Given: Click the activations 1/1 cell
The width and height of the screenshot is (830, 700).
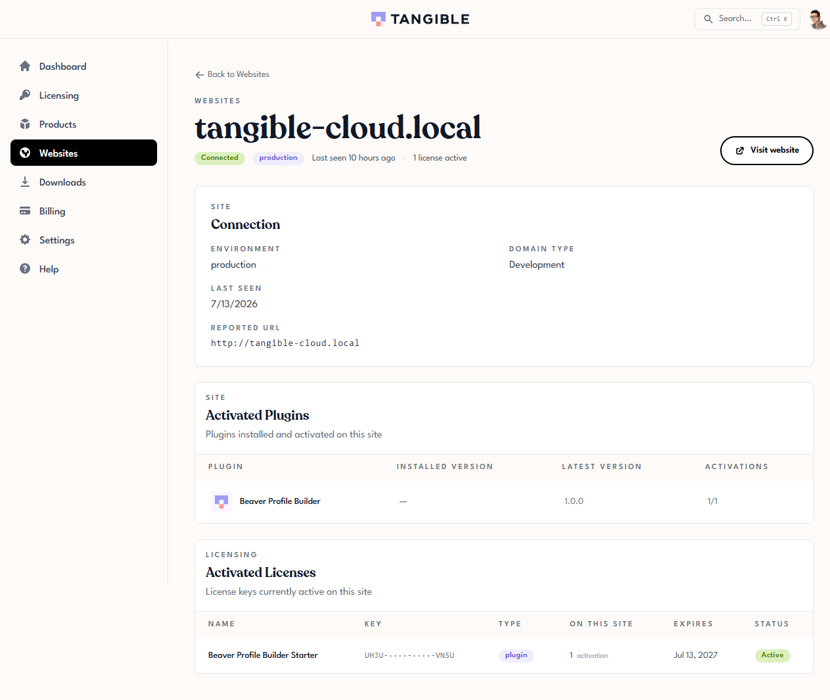Looking at the screenshot, I should [712, 501].
